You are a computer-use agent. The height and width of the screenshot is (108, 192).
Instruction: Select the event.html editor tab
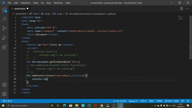pos(19,9)
